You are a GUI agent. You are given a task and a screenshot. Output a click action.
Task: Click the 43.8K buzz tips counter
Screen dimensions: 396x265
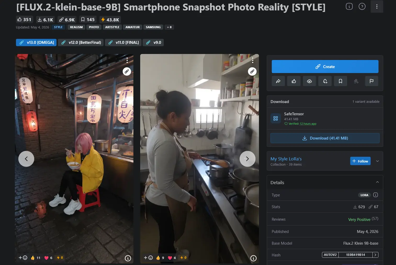point(110,20)
